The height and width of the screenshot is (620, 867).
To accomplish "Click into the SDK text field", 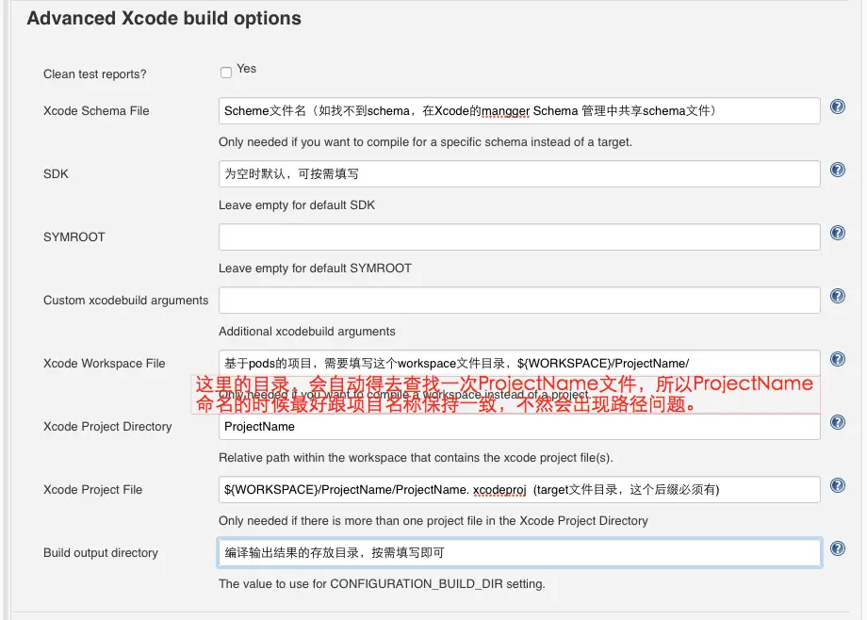I will [519, 173].
